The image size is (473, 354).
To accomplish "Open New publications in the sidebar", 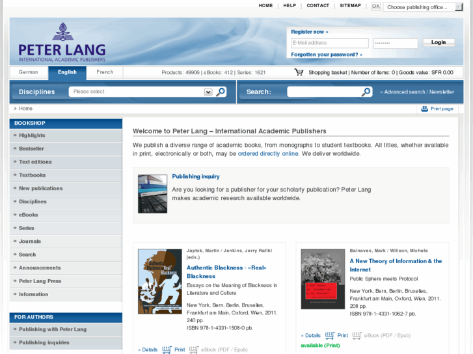I will tap(66, 188).
